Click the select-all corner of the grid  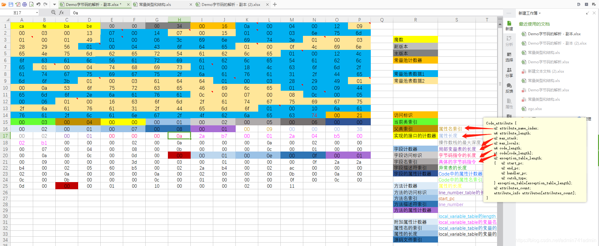coord(5,20)
